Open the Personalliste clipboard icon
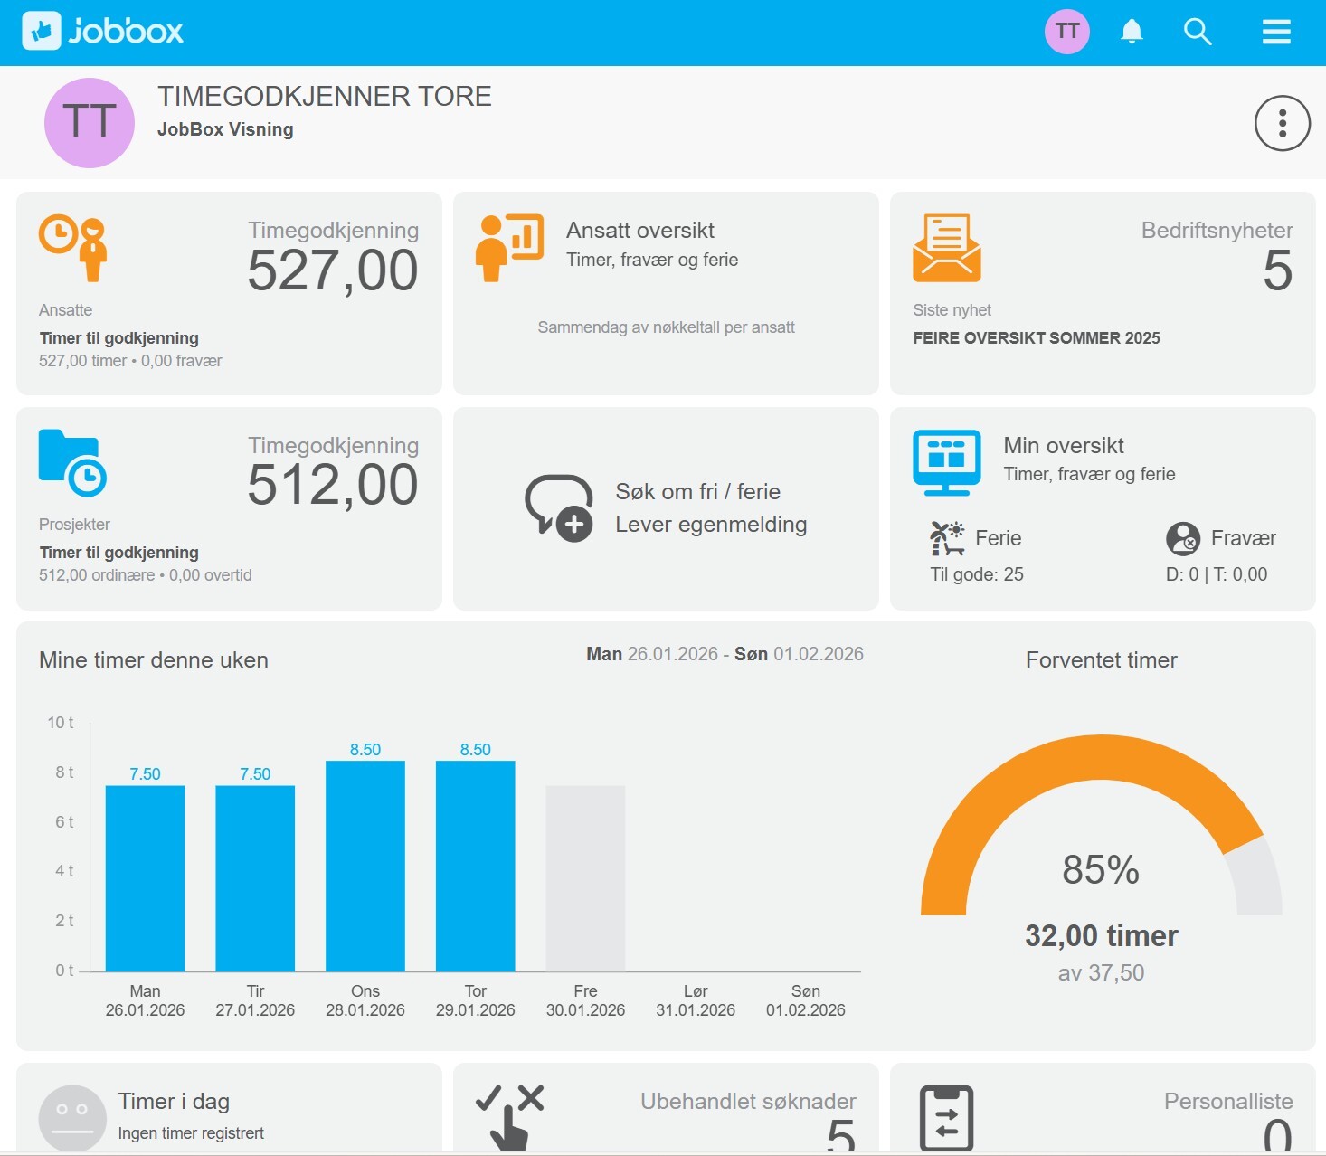This screenshot has width=1326, height=1156. click(946, 1118)
